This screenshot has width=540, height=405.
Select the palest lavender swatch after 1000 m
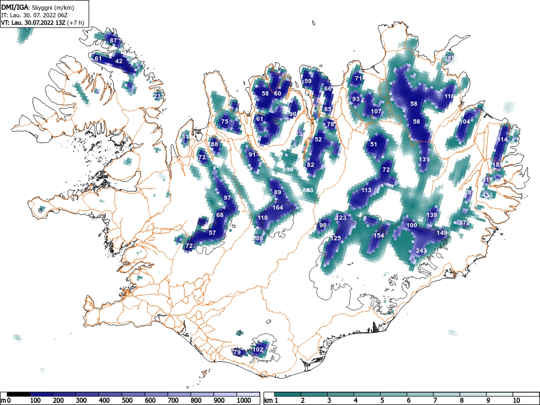[248, 394]
